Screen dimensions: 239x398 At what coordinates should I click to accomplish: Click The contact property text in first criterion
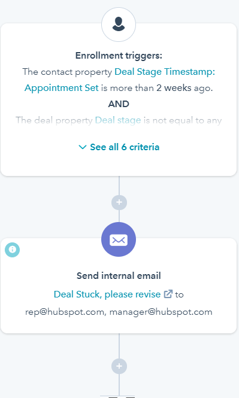pos(67,72)
